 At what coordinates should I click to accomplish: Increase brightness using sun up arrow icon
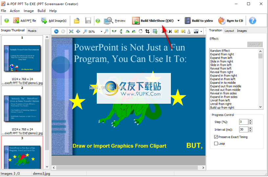(176, 31)
